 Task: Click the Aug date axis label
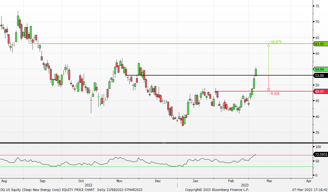pos(4,181)
